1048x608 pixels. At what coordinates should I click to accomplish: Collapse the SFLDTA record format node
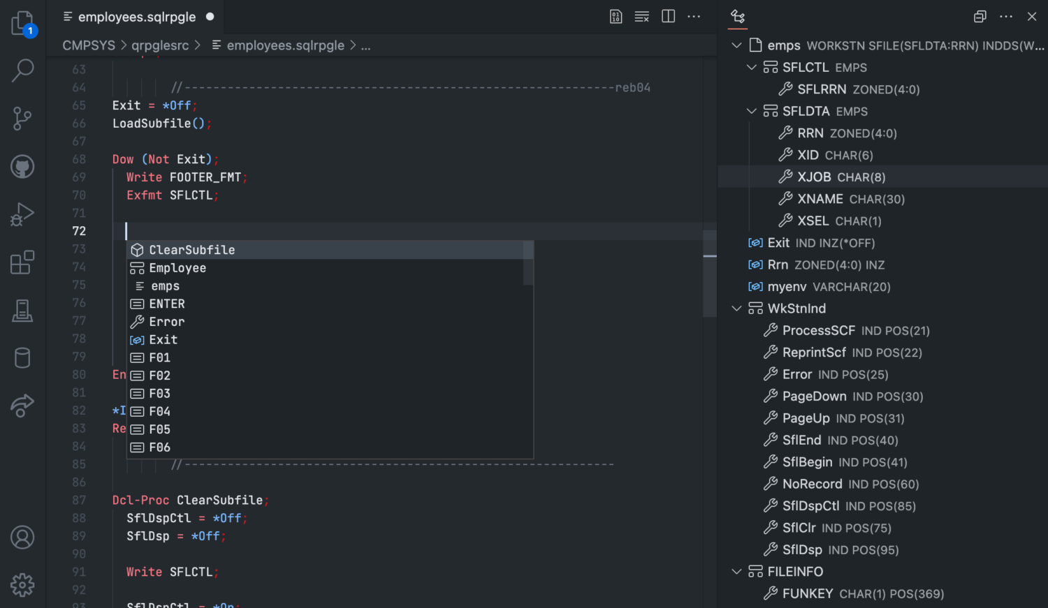751,111
